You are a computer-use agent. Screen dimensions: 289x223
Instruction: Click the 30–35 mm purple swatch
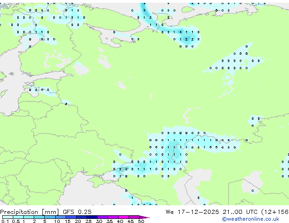[x=103, y=217]
